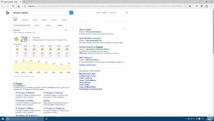Image resolution: width=214 pixels, height=121 pixels.
Task: Switch to the Vídeos tab
Action: coord(35,20)
